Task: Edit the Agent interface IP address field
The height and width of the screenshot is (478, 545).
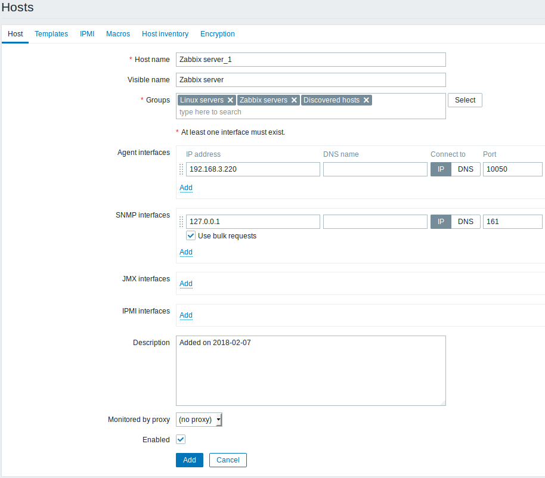Action: 253,169
